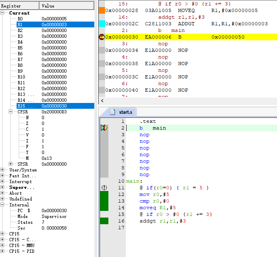Screen dimensions: 277x257
Task: Click the current-line arrow beside source line 2
Action: (x=104, y=128)
